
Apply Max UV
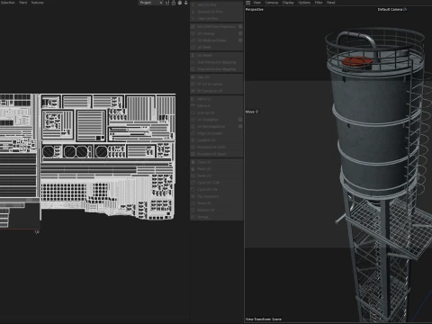click(216, 77)
